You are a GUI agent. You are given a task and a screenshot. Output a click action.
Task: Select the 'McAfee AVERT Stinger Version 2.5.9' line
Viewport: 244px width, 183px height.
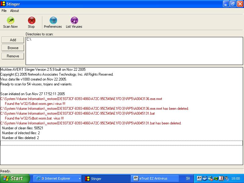(43, 70)
